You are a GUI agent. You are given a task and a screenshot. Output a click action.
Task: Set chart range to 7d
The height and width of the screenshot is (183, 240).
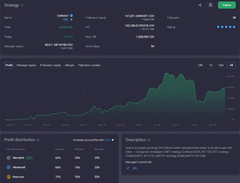click(x=210, y=65)
